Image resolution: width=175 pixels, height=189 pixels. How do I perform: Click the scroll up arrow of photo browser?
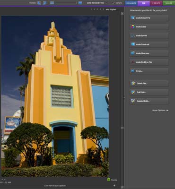point(122,14)
